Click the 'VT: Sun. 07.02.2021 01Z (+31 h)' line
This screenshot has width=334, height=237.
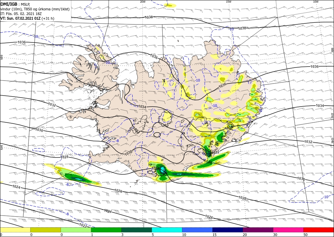27,18
